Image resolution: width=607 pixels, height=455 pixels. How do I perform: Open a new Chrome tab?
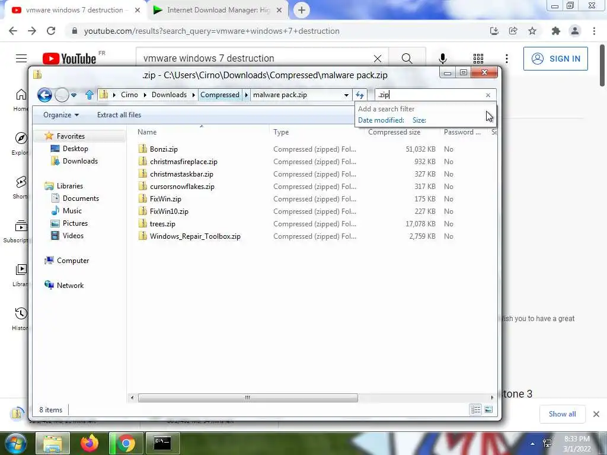coord(302,10)
